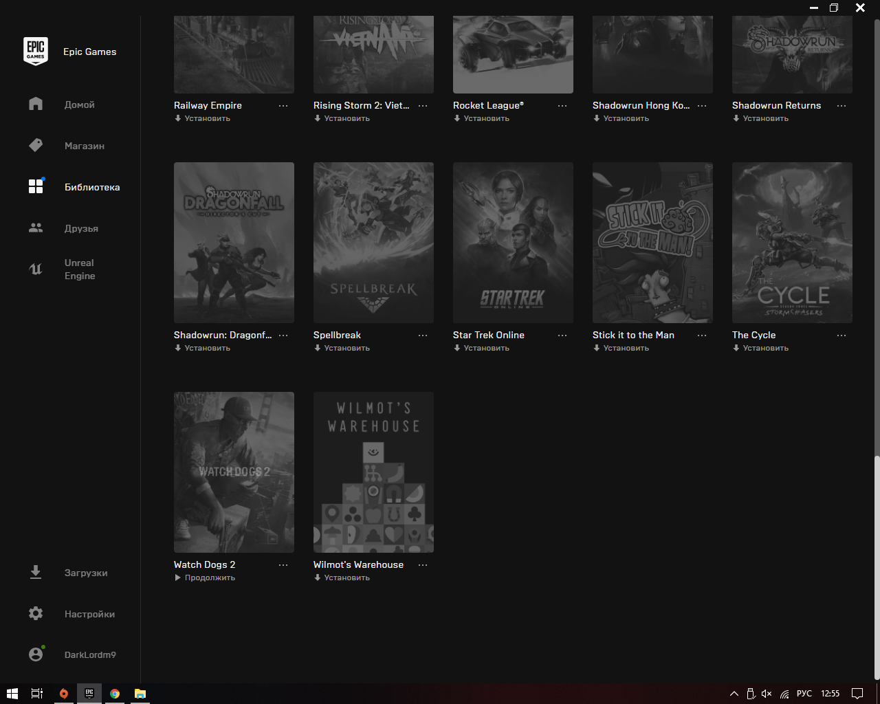The image size is (880, 704).
Task: Install Shadowrun Hong Kong via Установить
Action: (x=621, y=118)
